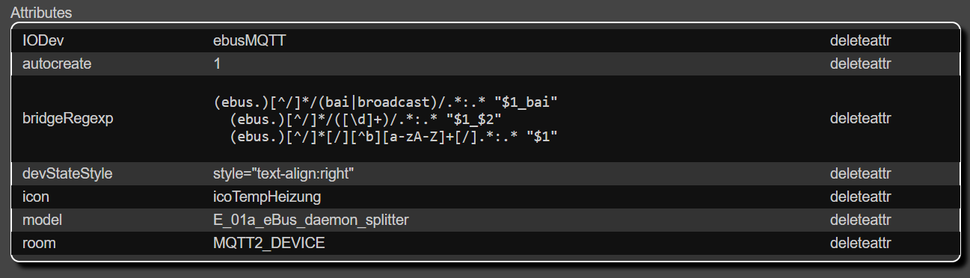Select the devStateStyle attribute name
This screenshot has width=970, height=278.
[x=67, y=174]
